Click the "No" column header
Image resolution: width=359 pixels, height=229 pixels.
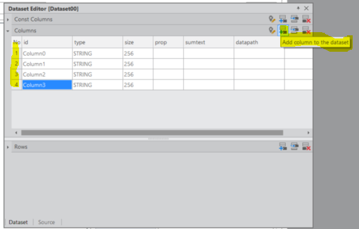[x=16, y=42]
